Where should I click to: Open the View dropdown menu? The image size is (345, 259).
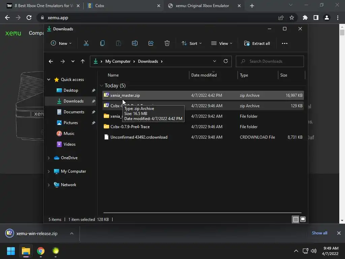(222, 44)
